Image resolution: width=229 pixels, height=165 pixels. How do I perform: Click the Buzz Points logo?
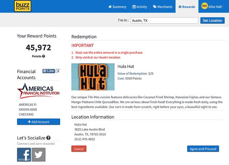coord(22,6)
